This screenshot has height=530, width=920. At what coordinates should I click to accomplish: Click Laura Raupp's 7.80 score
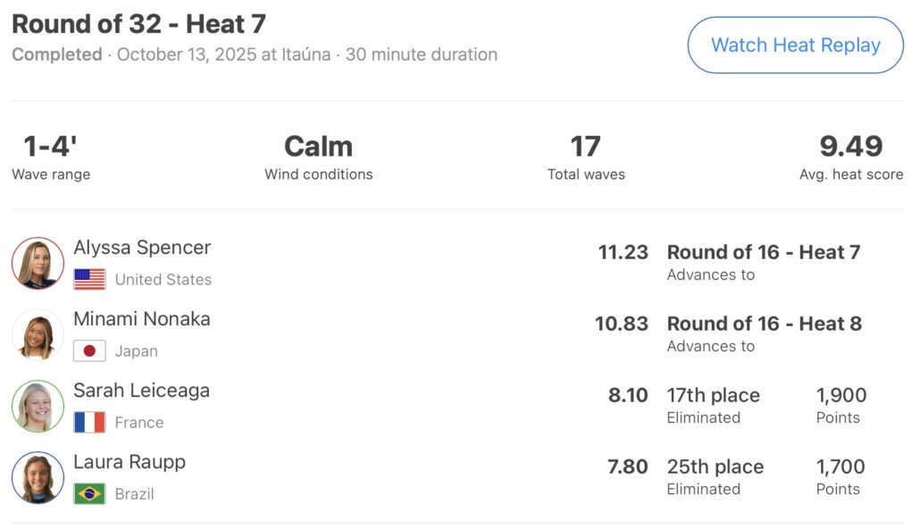[x=628, y=467]
